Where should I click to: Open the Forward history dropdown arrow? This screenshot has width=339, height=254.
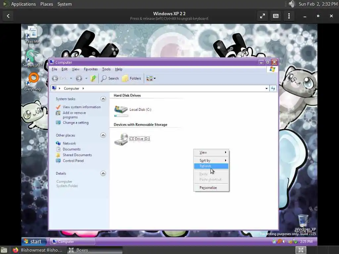click(86, 78)
